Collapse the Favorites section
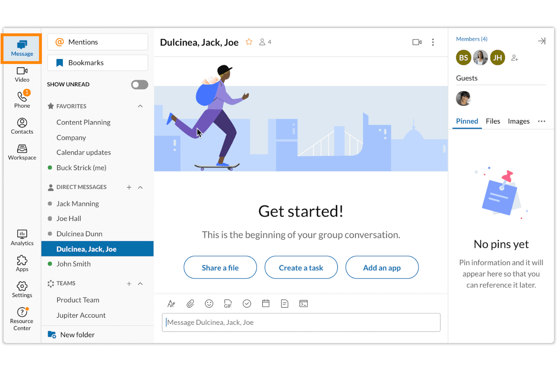The width and height of the screenshot is (557, 371). [140, 106]
